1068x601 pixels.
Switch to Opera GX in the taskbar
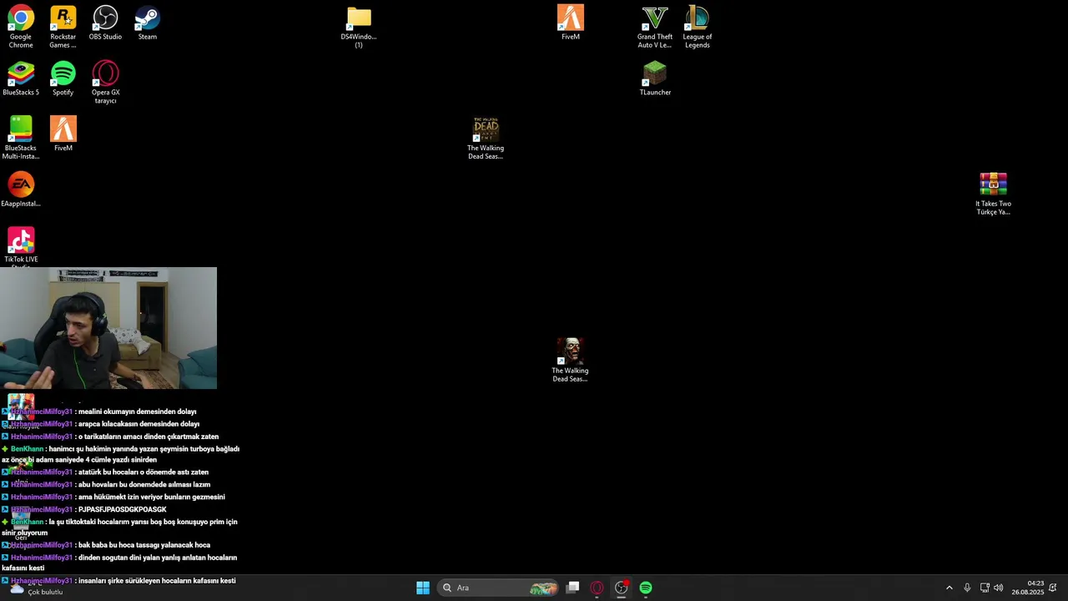(x=597, y=588)
